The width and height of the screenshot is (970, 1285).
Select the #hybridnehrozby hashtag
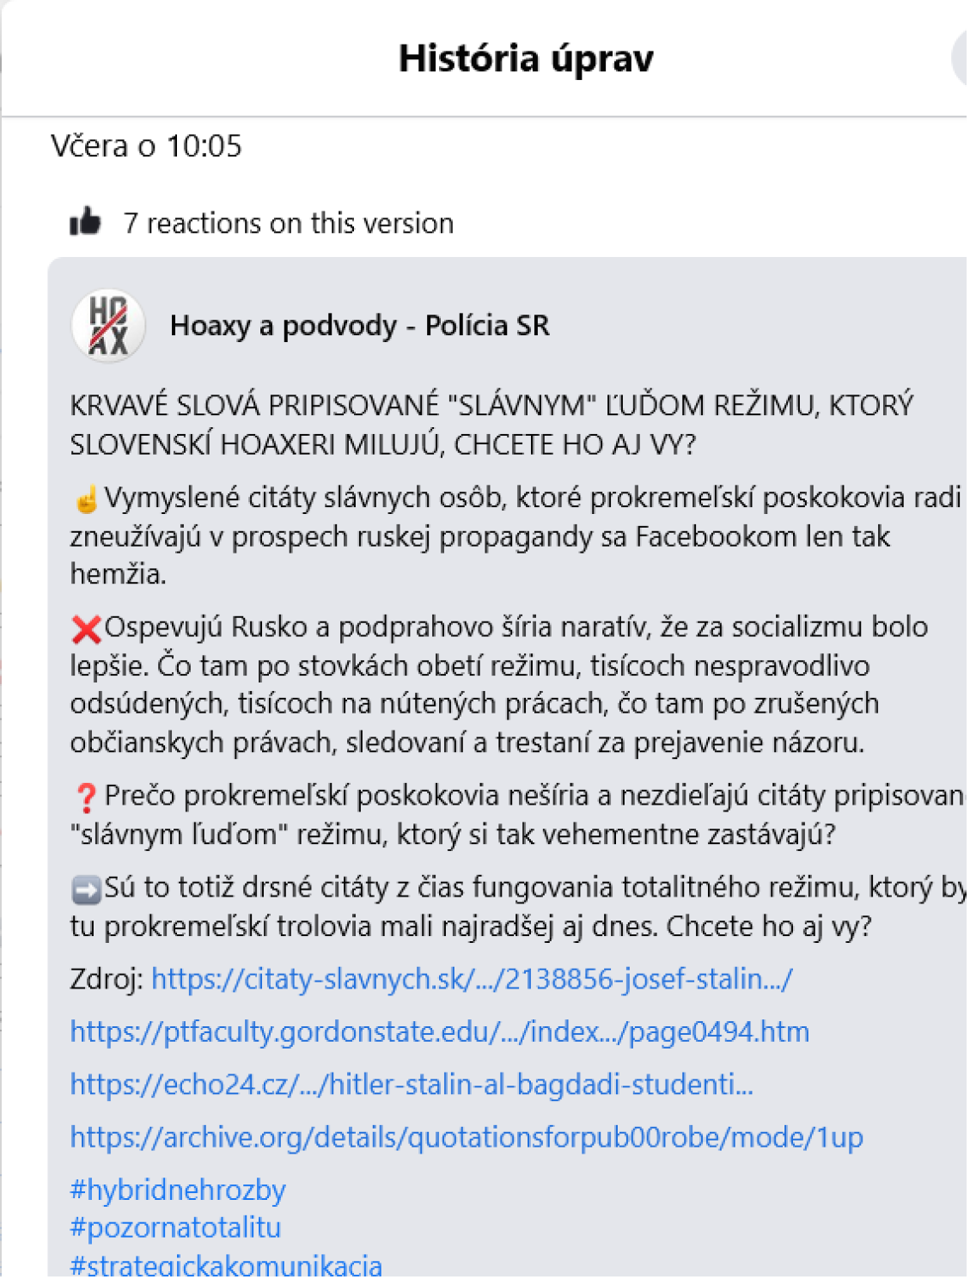click(178, 1190)
